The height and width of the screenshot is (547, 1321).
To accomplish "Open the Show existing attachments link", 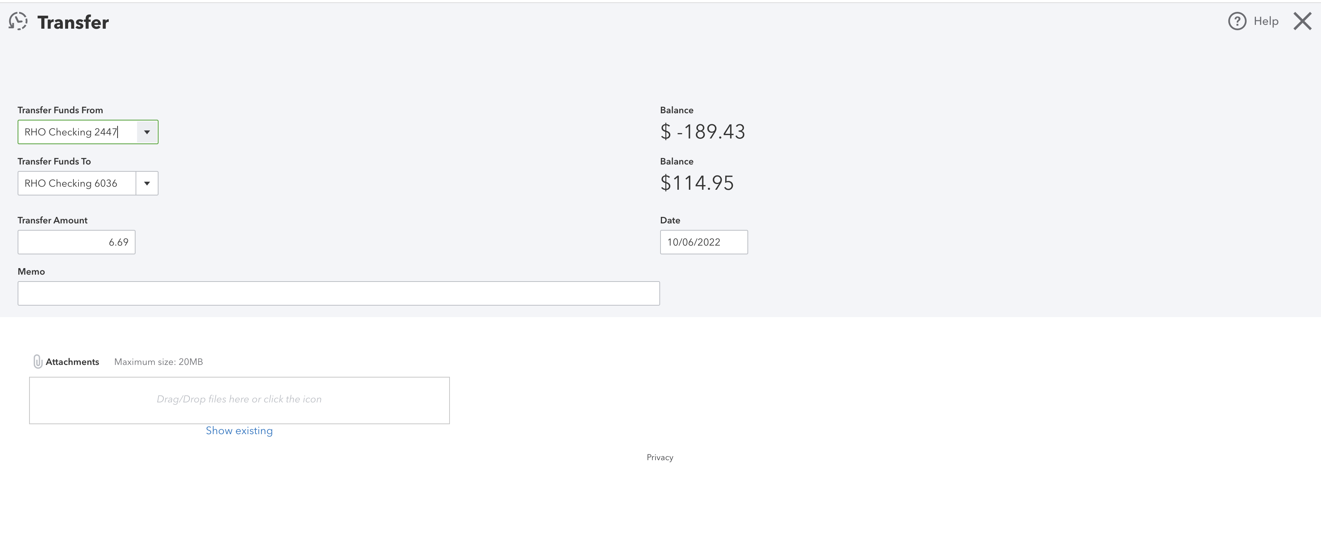I will point(239,431).
